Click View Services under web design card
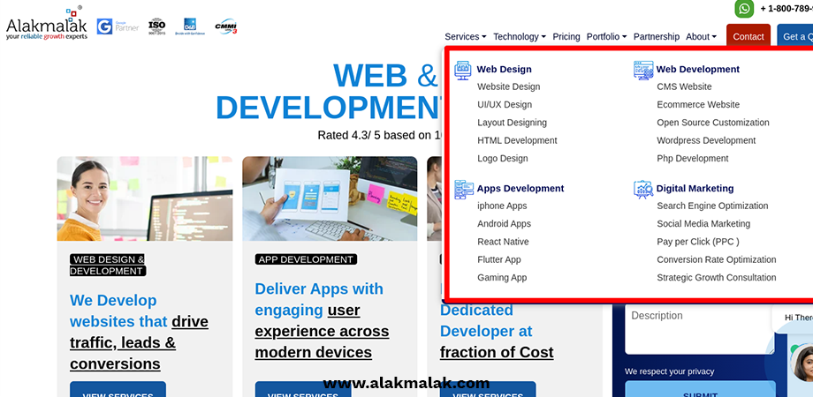This screenshot has width=813, height=397. point(118,389)
